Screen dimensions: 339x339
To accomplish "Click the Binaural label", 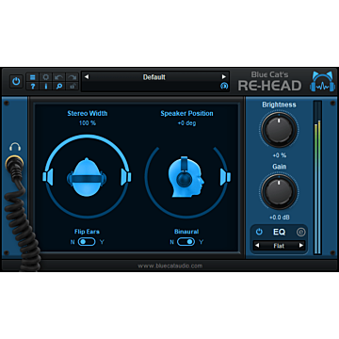I will click(x=186, y=232).
